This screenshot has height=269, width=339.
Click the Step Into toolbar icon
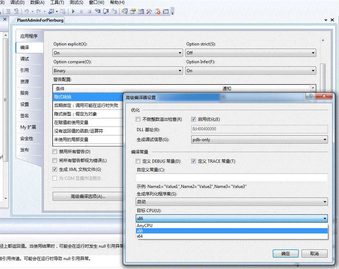pos(98,11)
